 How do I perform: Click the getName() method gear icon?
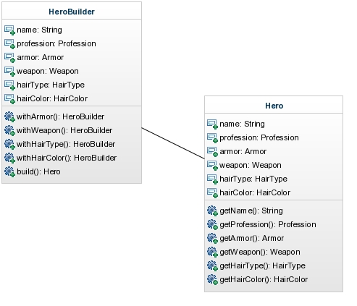click(x=212, y=211)
